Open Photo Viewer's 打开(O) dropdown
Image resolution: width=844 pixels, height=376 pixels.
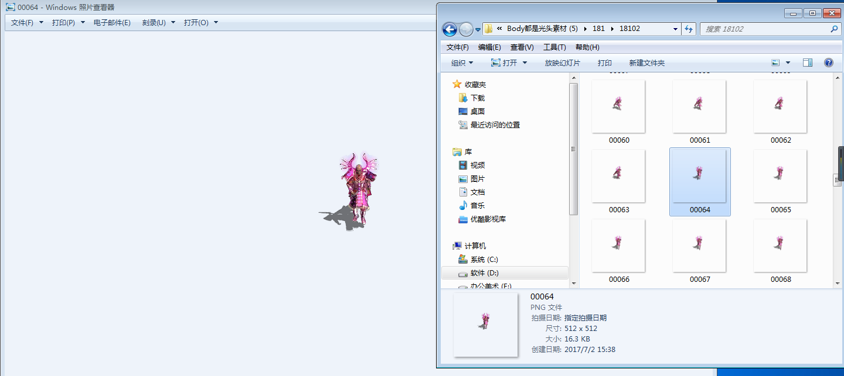201,23
